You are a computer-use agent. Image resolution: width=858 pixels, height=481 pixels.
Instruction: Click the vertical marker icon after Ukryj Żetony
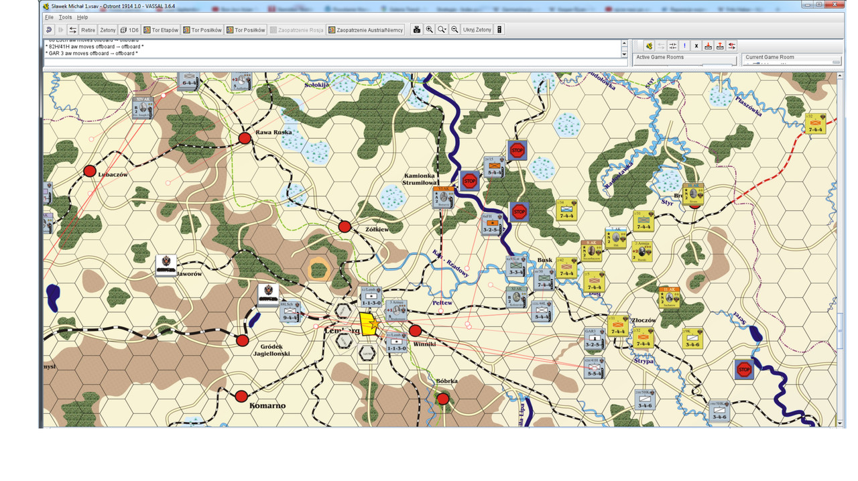tap(499, 29)
